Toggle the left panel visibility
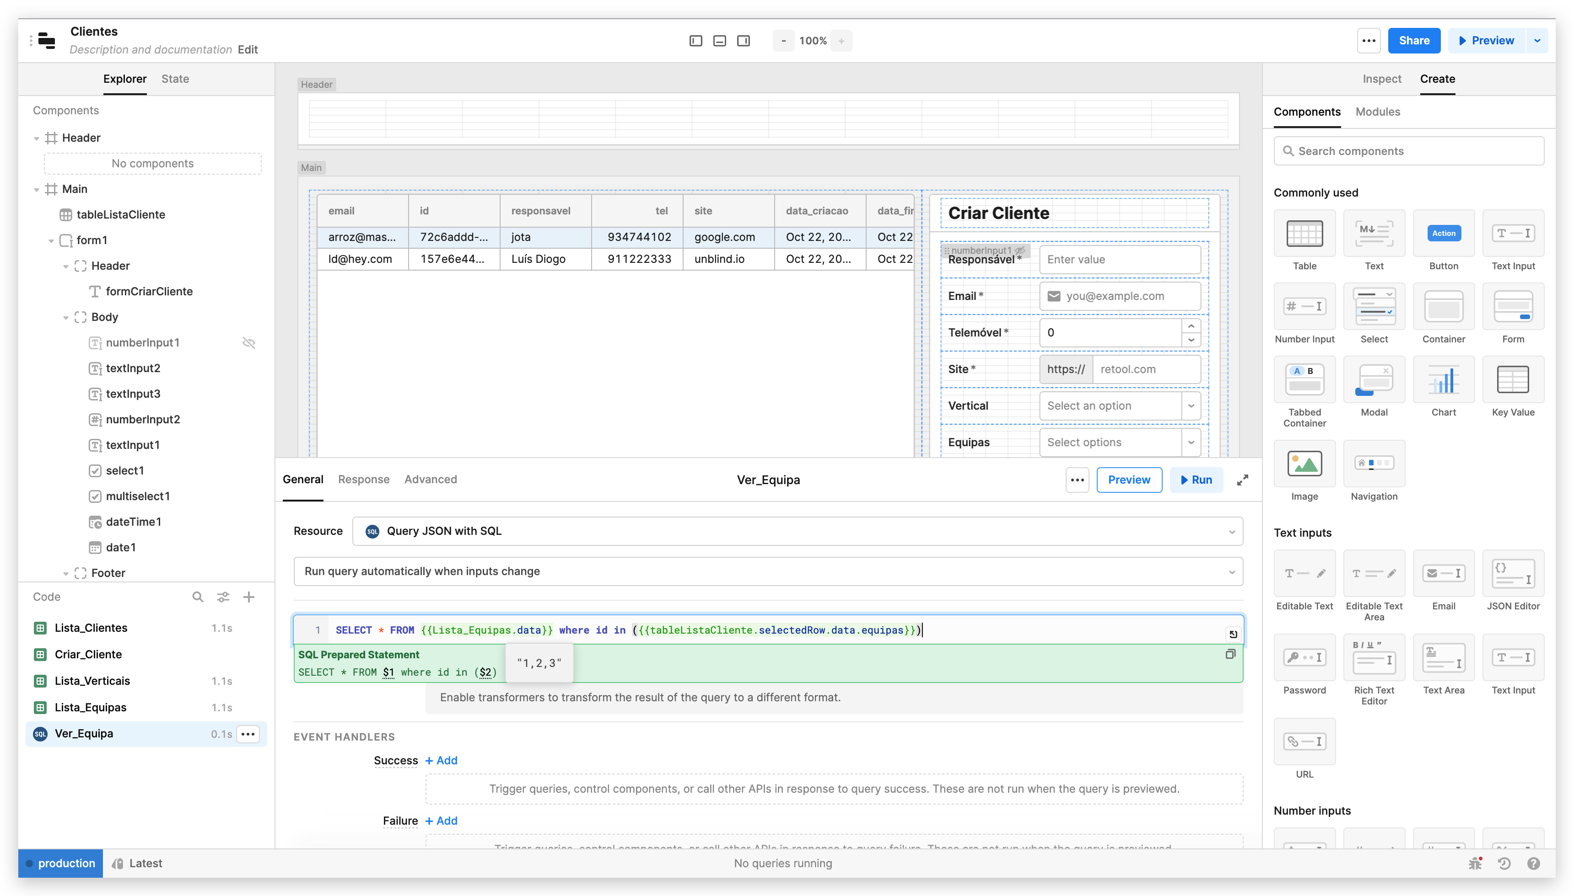 click(695, 41)
